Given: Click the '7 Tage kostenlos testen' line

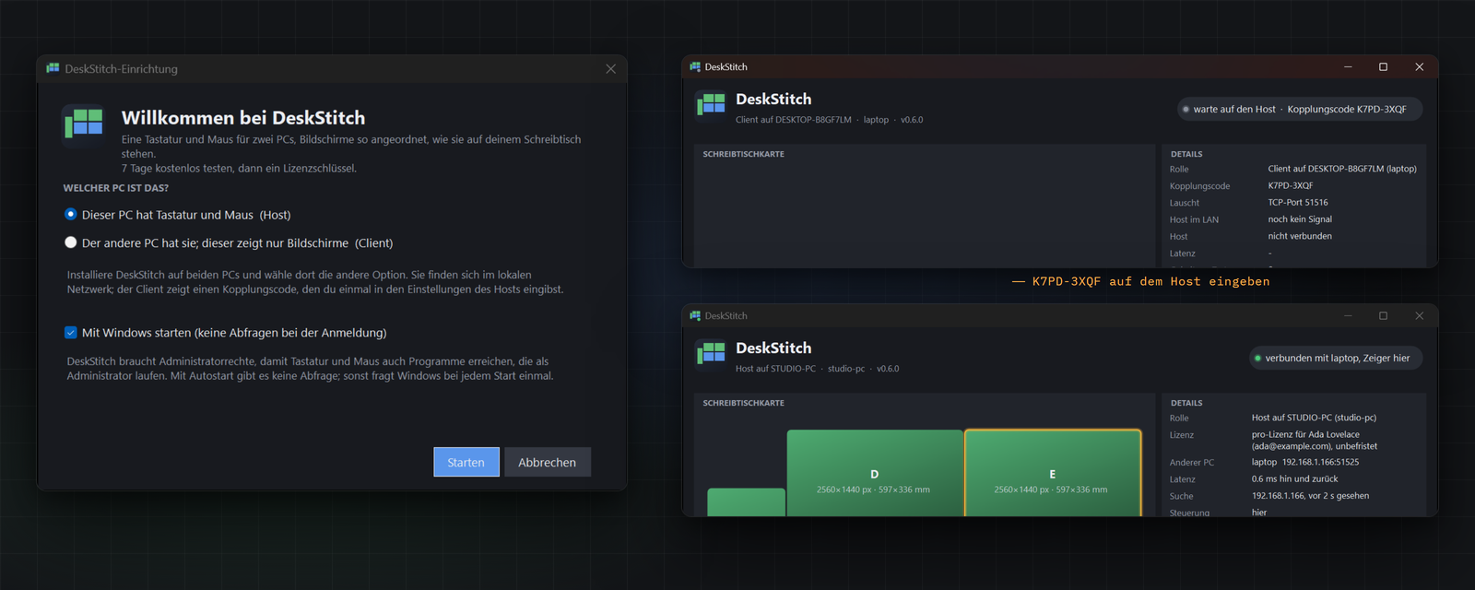Looking at the screenshot, I should coord(239,168).
